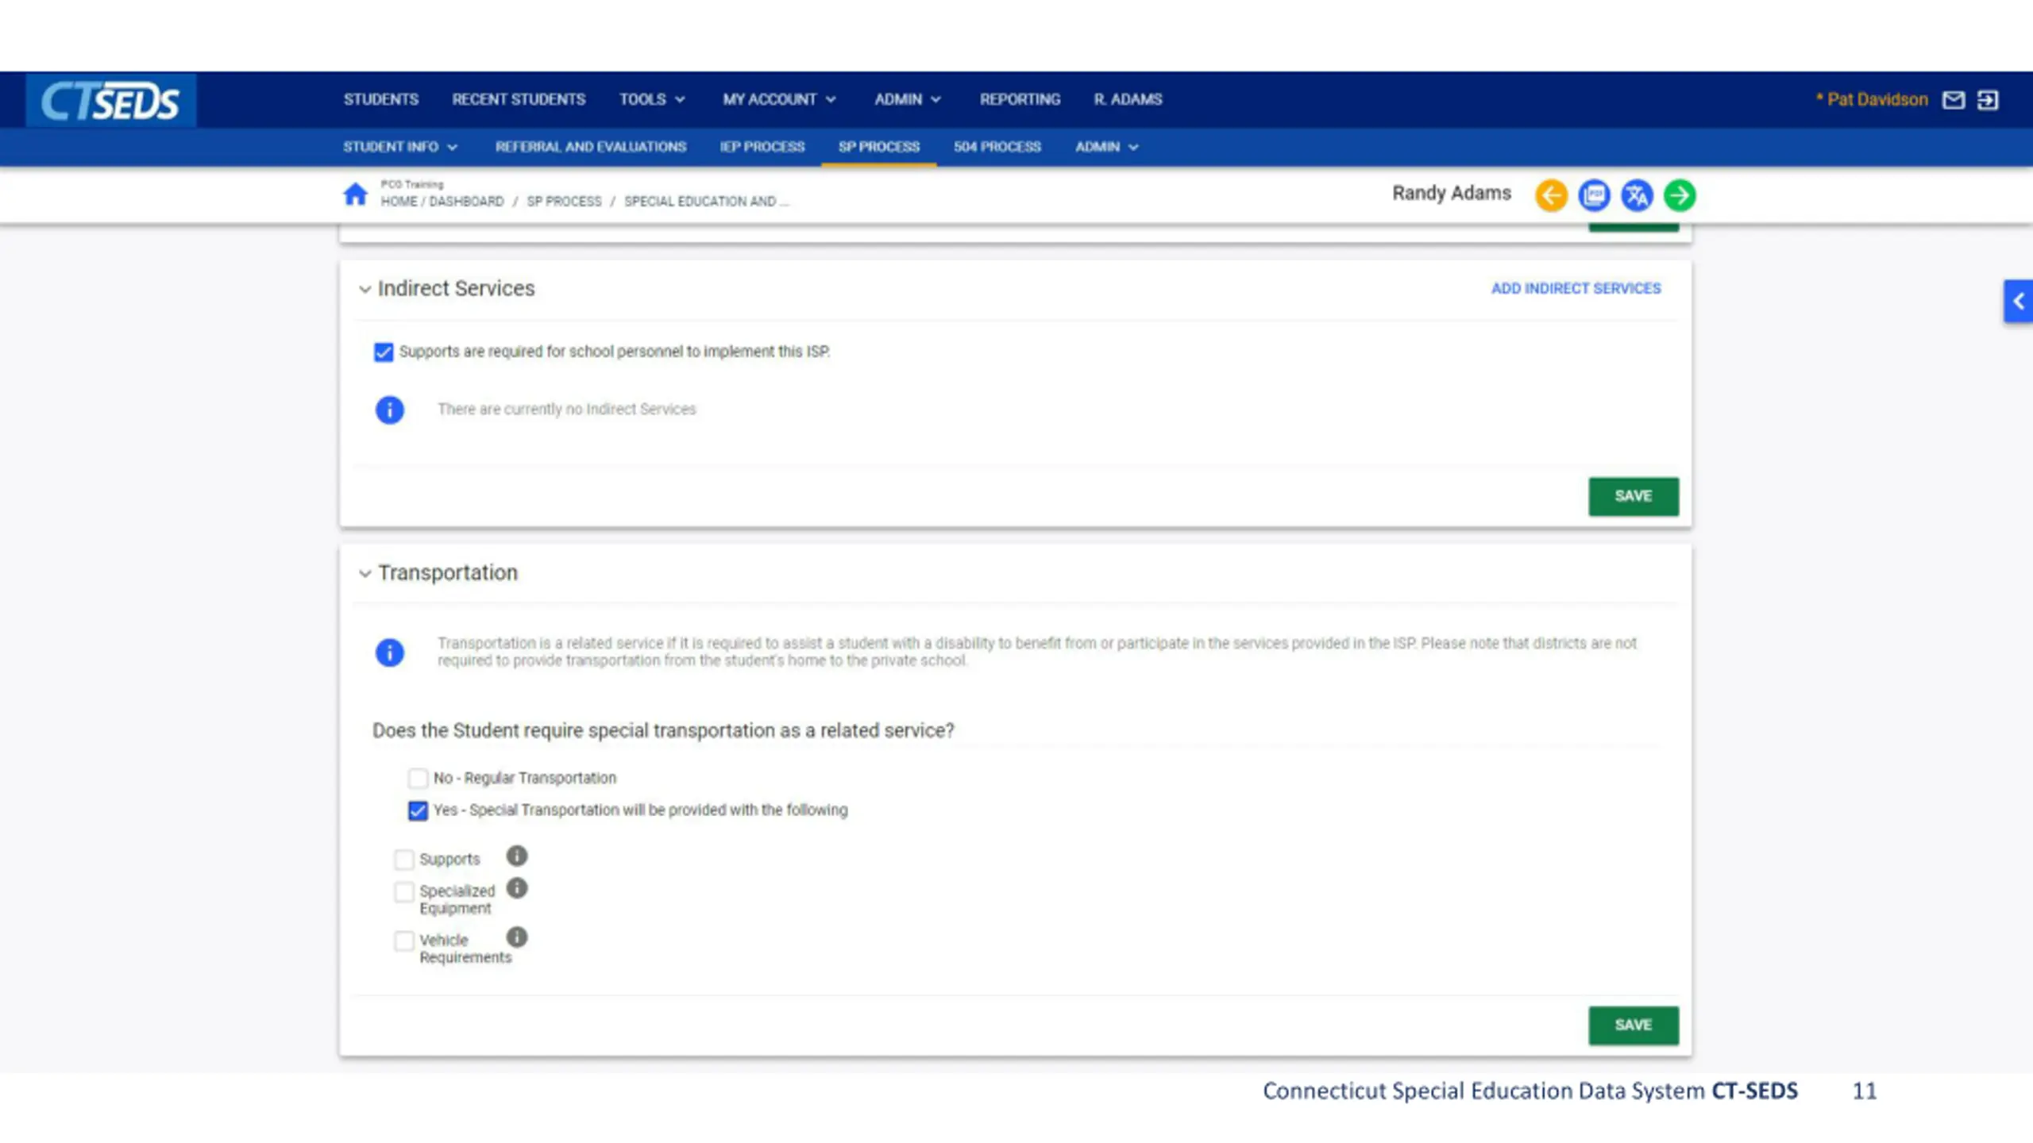This screenshot has height=1143, width=2033.
Task: Save the Transportation section
Action: point(1633,1025)
